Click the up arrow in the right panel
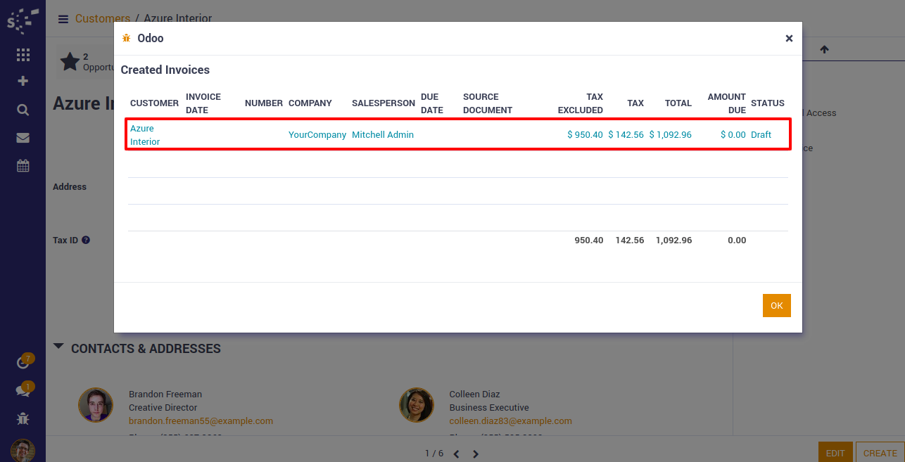 pyautogui.click(x=824, y=49)
